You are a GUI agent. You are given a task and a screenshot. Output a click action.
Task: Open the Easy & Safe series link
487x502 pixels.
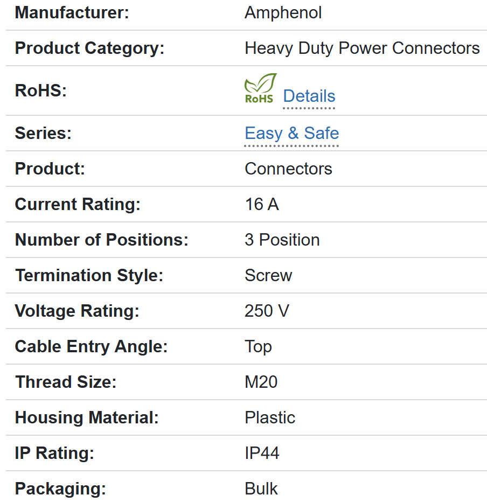coord(291,133)
